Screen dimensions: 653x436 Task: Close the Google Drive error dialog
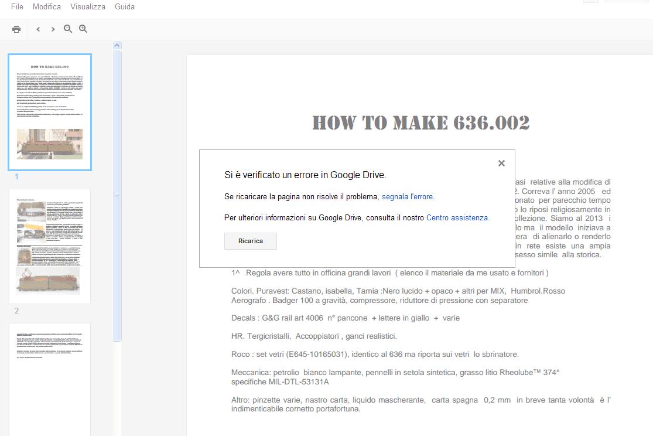tap(501, 163)
